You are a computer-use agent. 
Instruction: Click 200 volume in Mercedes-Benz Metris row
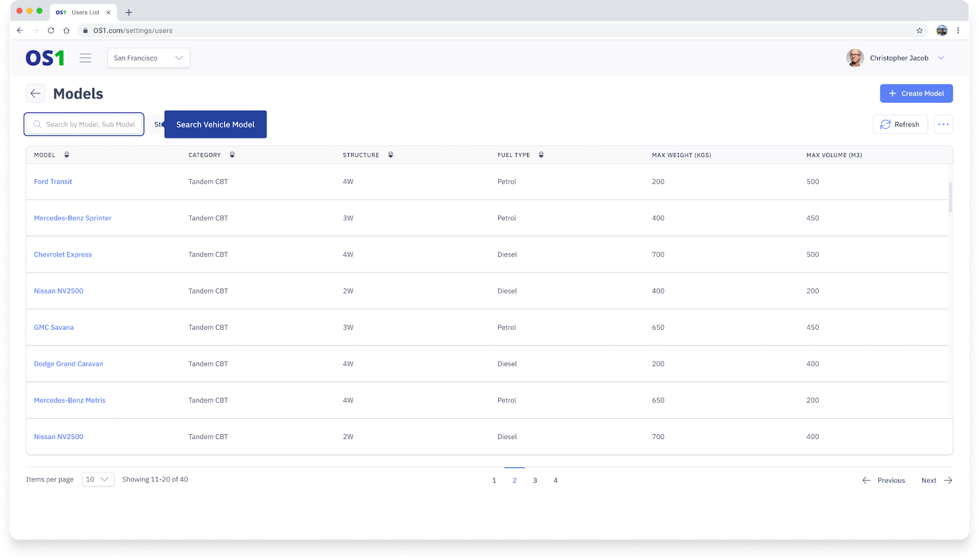coord(813,401)
